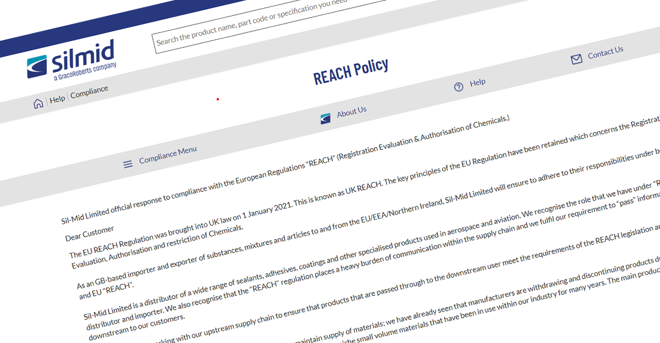Click the 'Dear Customer' greeting text
660x343 pixels.
click(90, 233)
